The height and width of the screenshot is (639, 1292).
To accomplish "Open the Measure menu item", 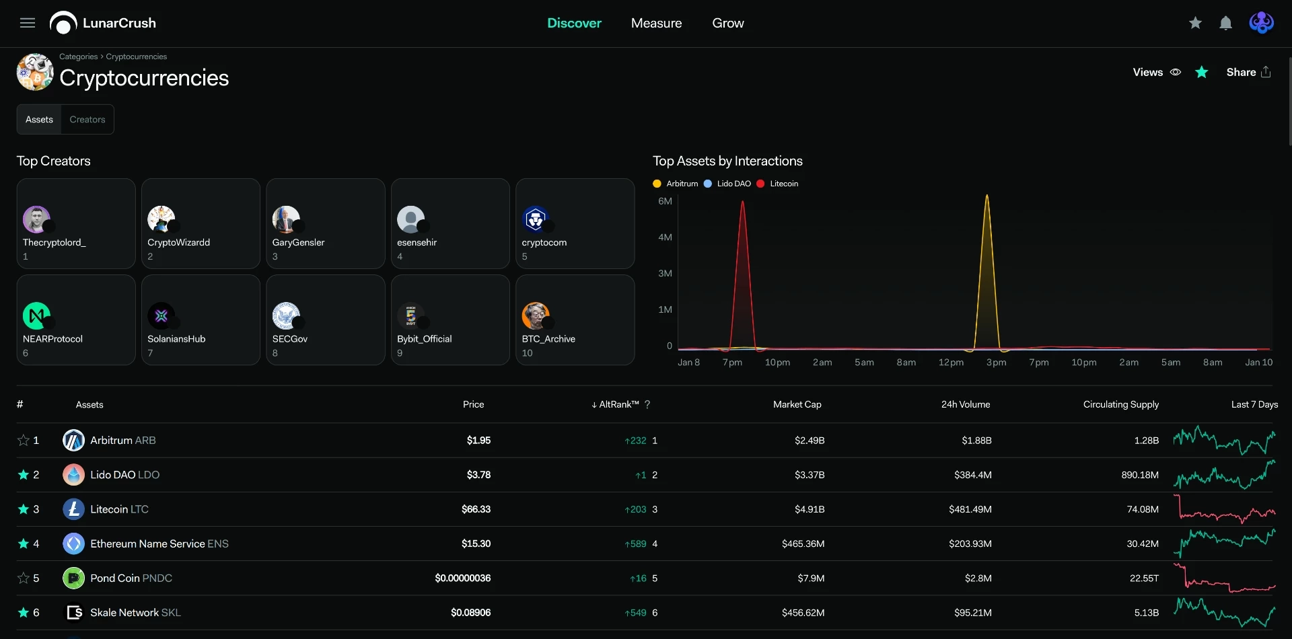I will coord(656,23).
